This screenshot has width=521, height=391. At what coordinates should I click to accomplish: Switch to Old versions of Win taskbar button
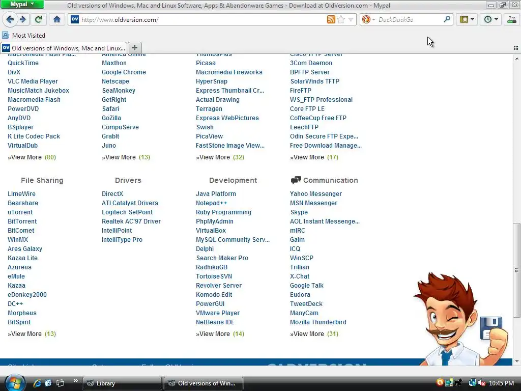click(x=204, y=383)
